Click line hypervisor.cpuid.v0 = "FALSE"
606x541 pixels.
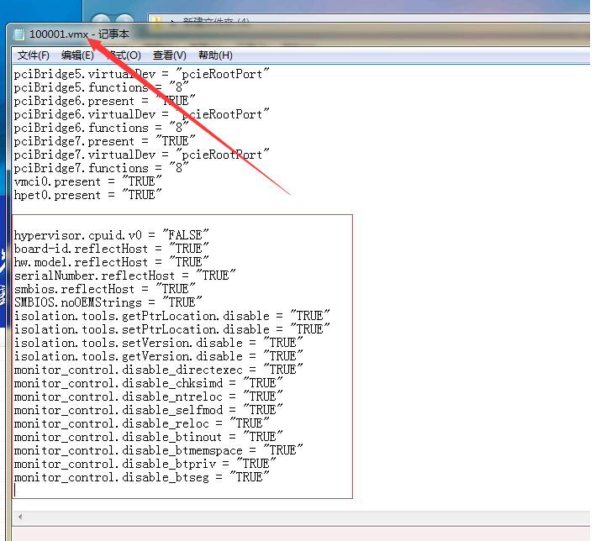point(111,235)
